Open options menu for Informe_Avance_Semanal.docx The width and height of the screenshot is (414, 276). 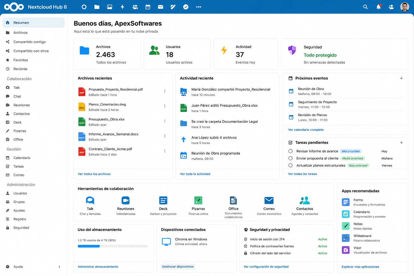pyautogui.click(x=165, y=136)
